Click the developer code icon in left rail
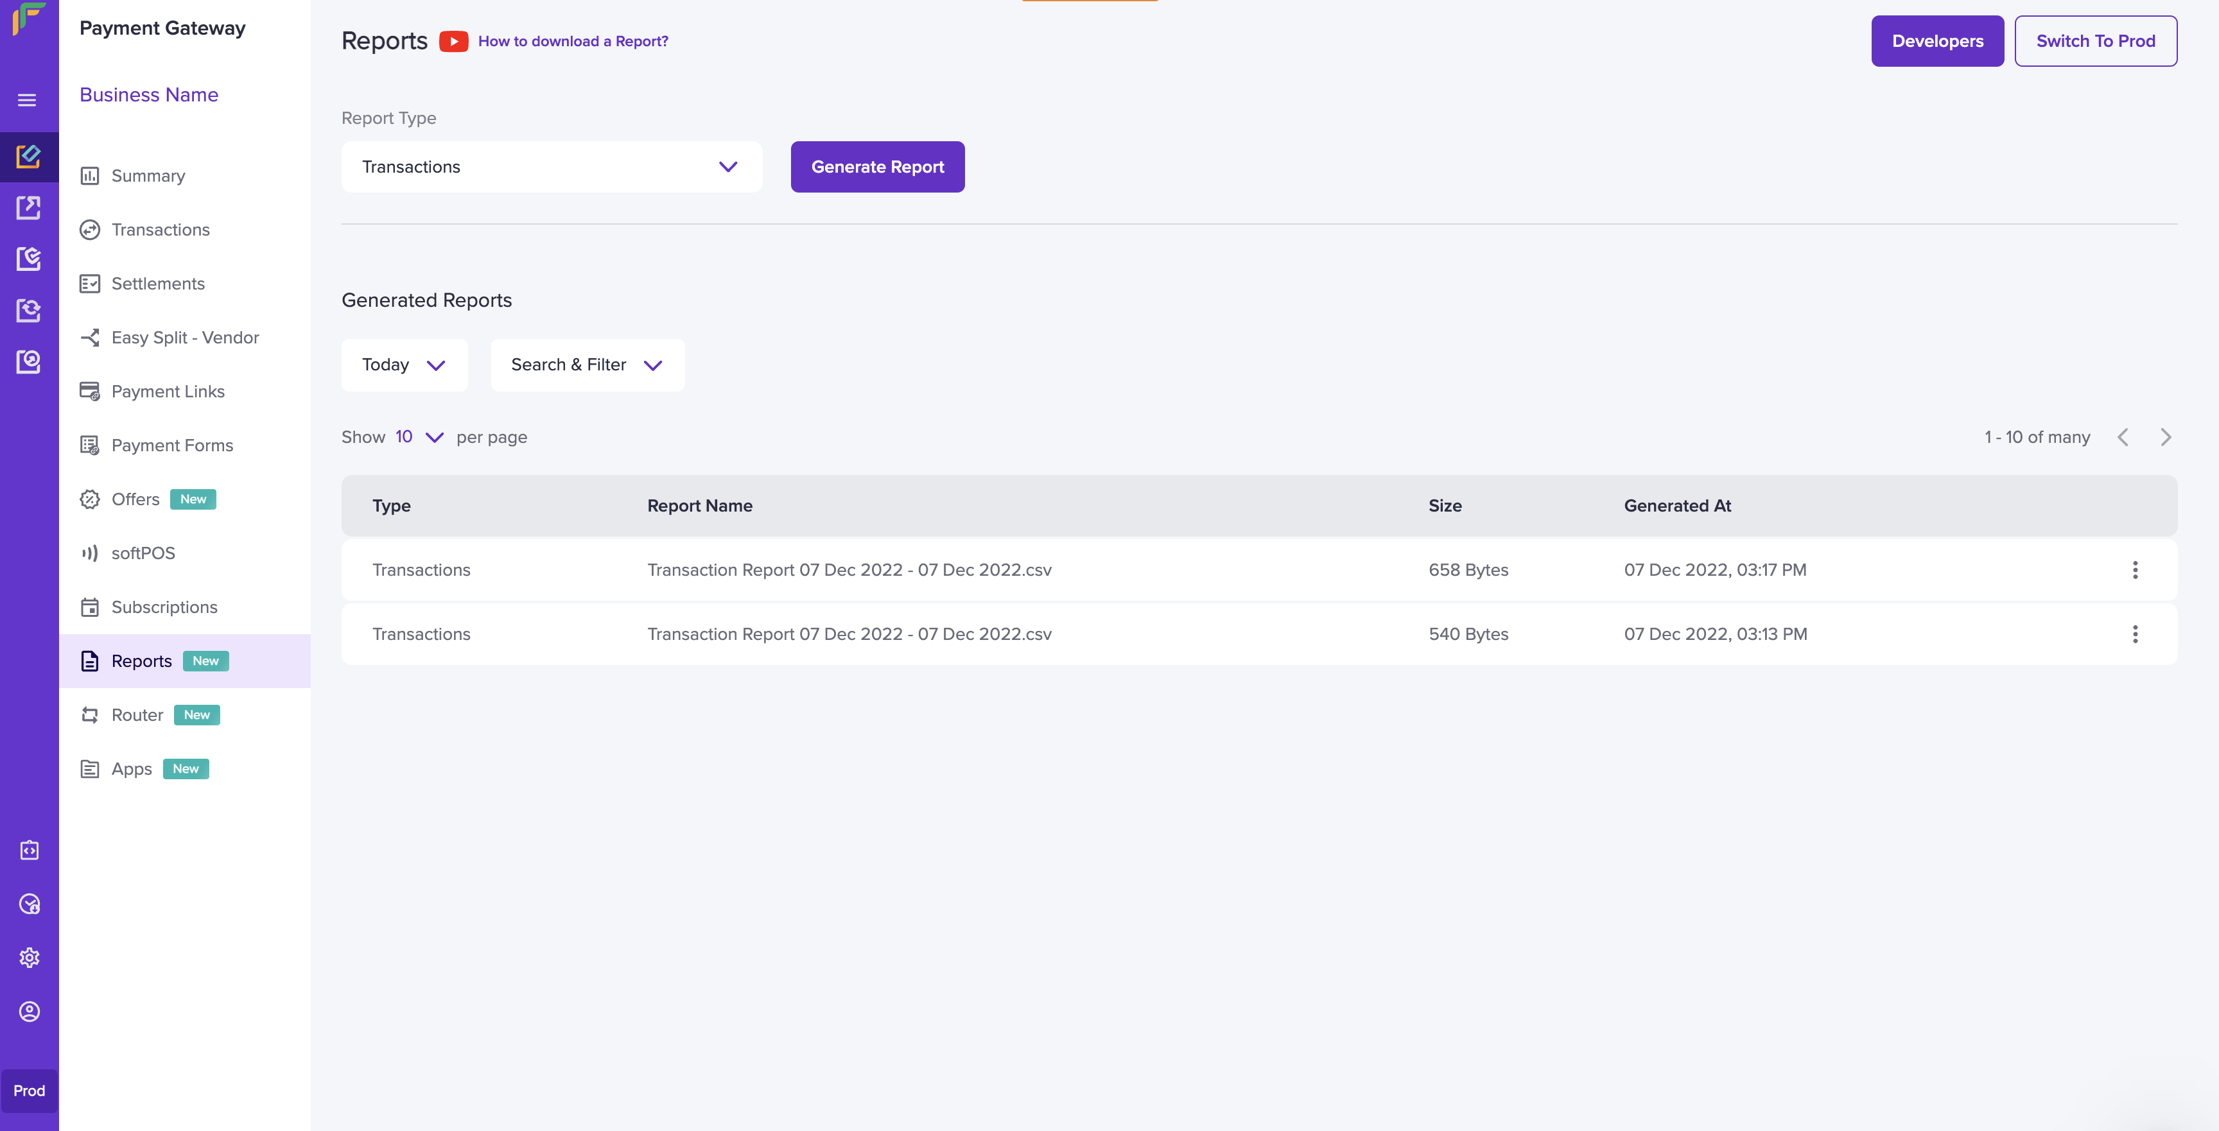 pyautogui.click(x=30, y=850)
